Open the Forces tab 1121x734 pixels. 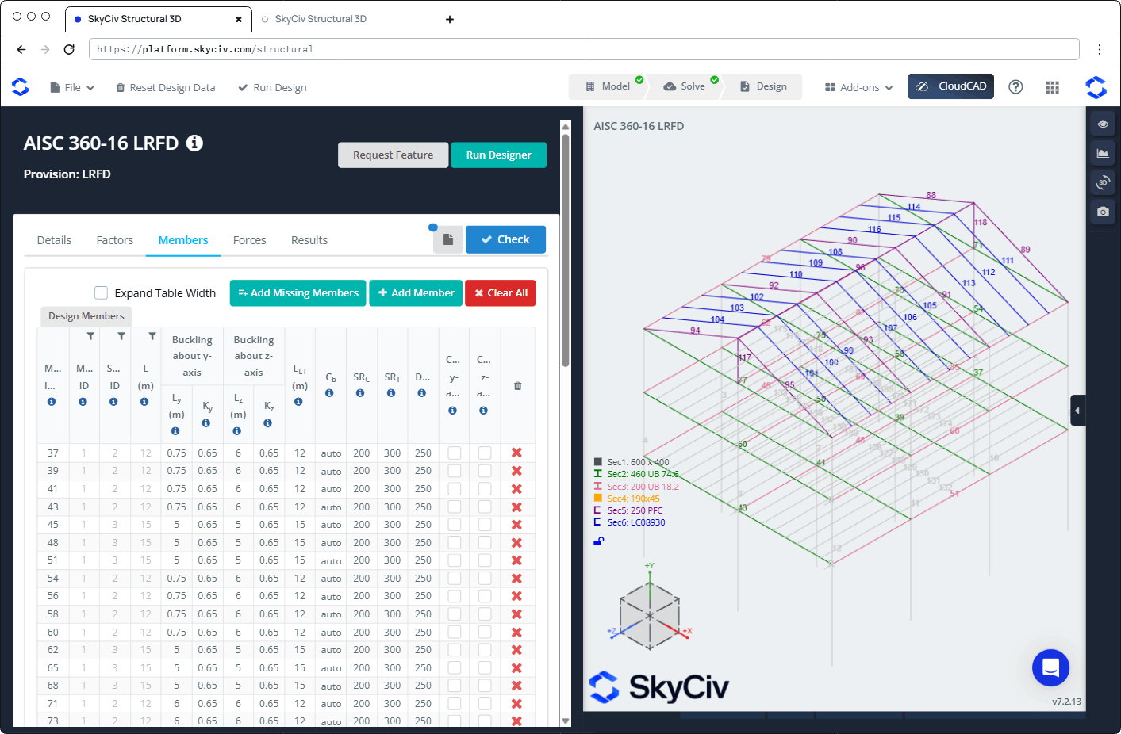coord(250,240)
